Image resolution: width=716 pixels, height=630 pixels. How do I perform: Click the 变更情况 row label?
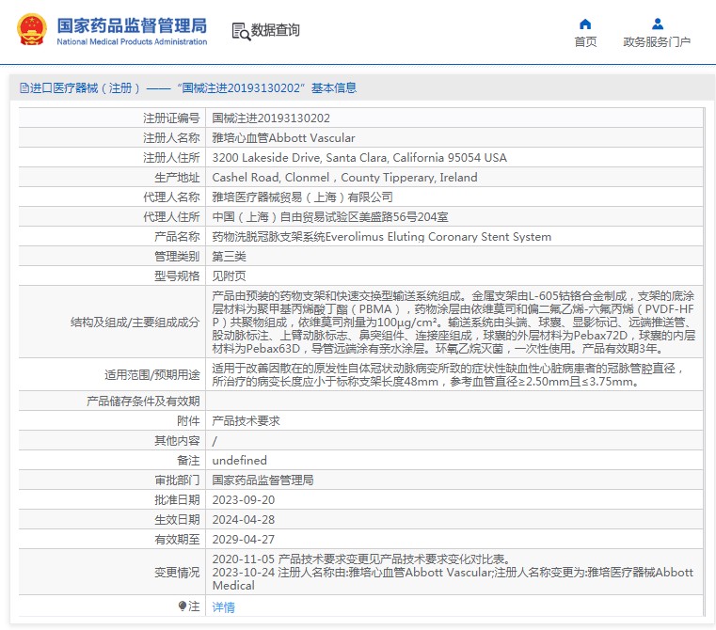coord(177,572)
